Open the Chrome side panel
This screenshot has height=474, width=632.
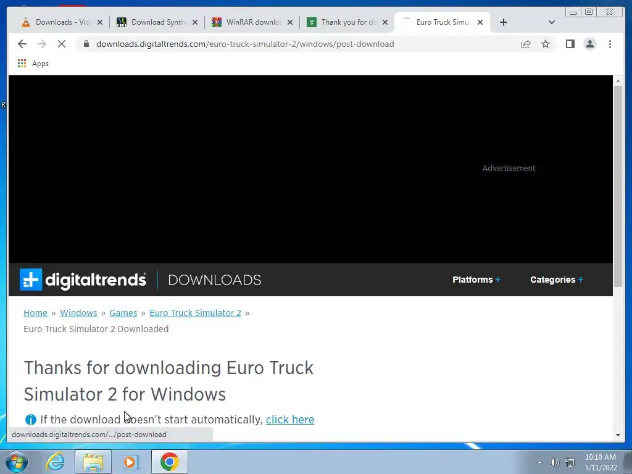point(570,44)
